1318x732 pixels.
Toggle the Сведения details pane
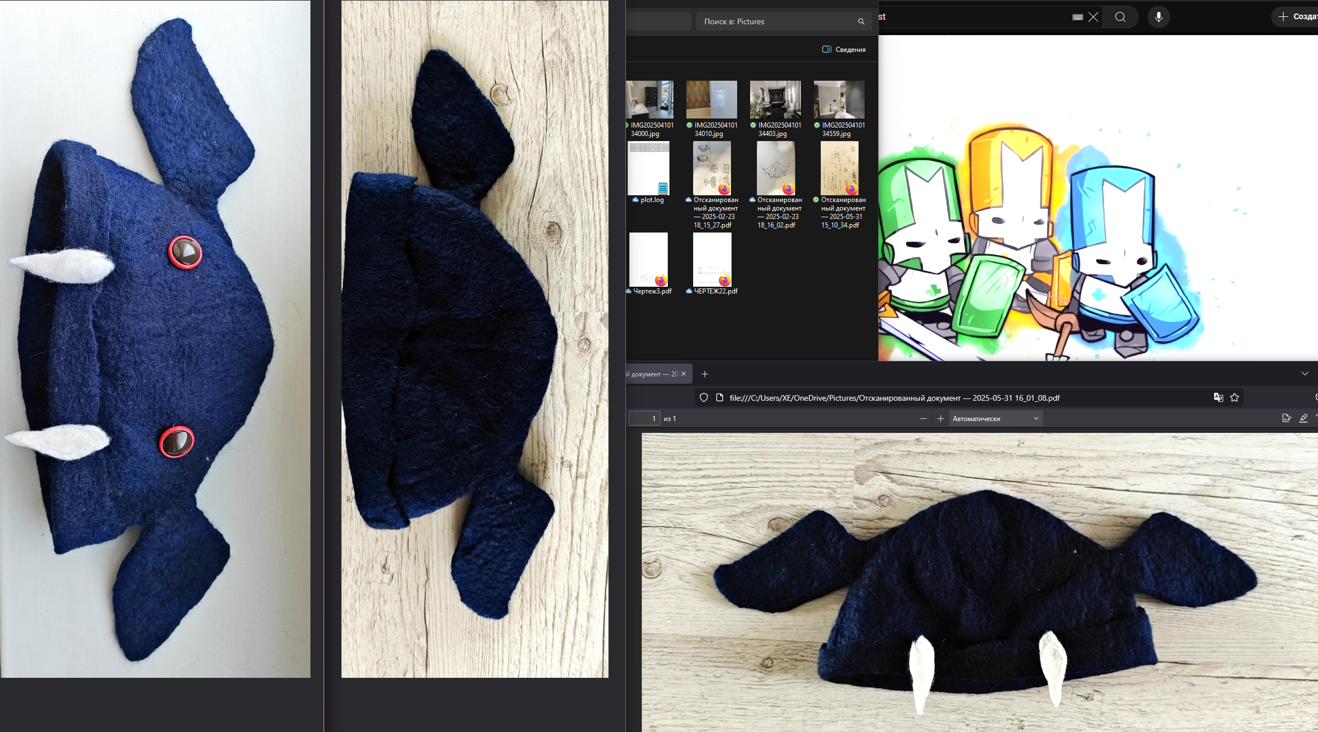(844, 50)
